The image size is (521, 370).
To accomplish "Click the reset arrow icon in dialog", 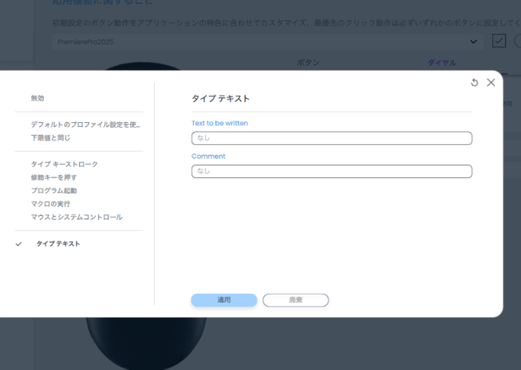I will click(x=474, y=82).
